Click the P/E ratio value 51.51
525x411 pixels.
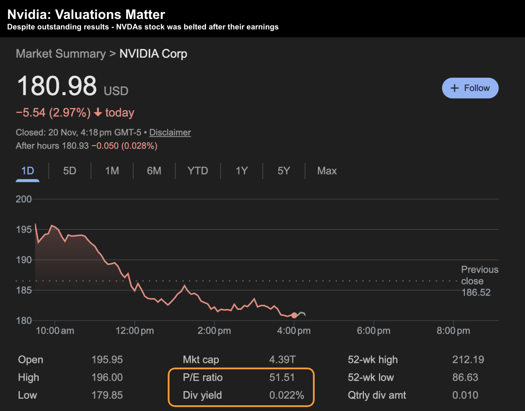tap(282, 377)
